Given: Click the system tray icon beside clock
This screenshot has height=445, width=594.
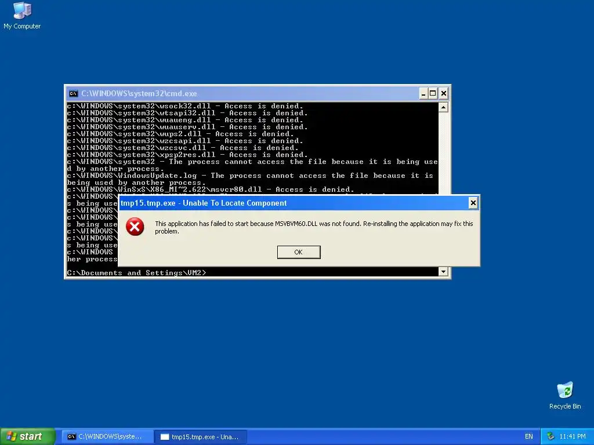Looking at the screenshot, I should [x=550, y=437].
